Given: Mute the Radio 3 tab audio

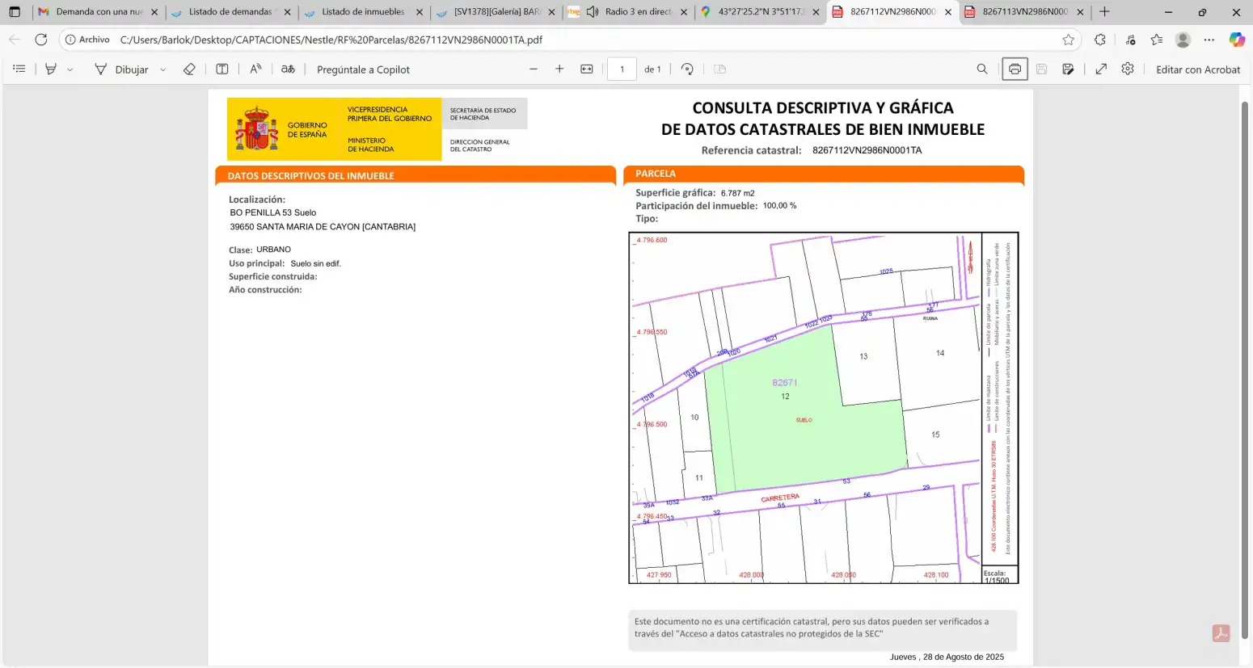Looking at the screenshot, I should pos(593,12).
